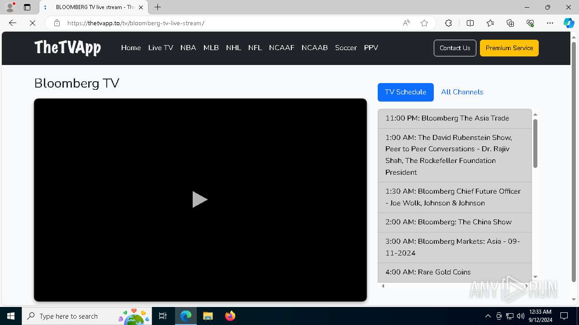Open tab actions menu icon

point(27,7)
